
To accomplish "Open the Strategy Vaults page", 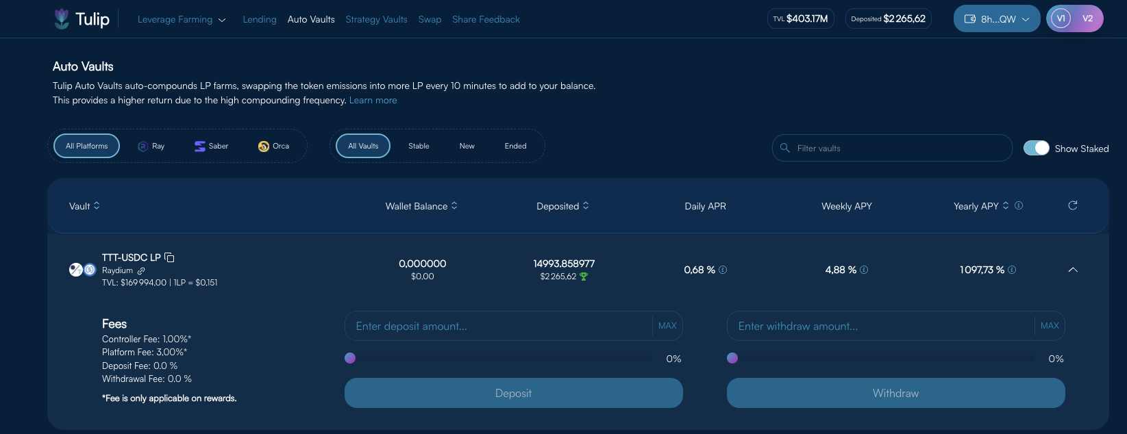I will pyautogui.click(x=376, y=19).
